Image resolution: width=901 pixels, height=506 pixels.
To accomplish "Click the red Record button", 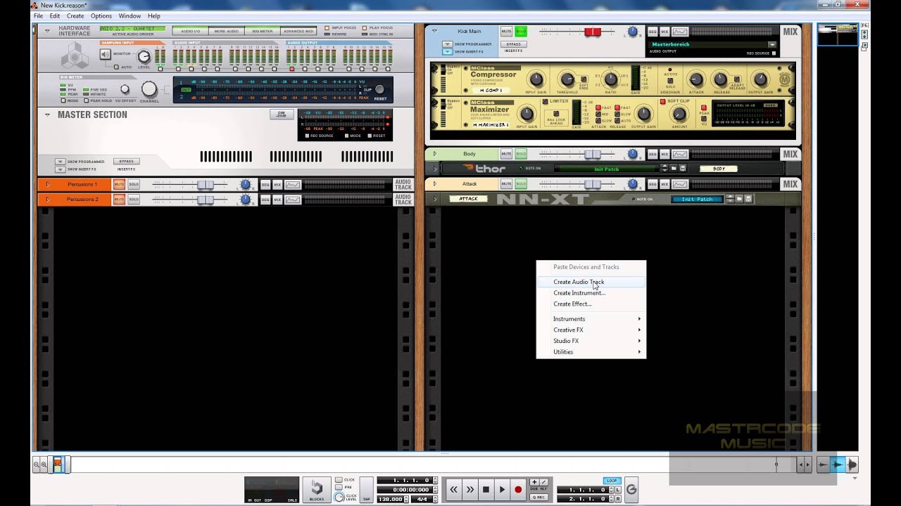I will click(518, 489).
